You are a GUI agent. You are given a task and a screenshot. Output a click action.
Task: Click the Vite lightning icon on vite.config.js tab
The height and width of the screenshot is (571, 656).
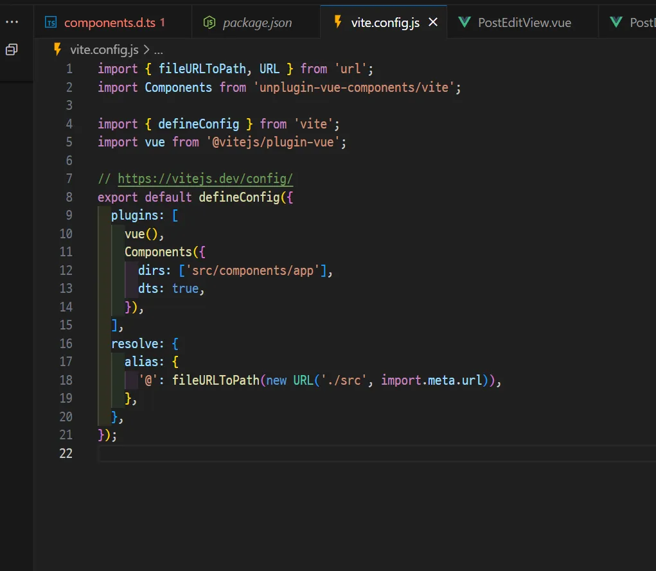[x=338, y=22]
